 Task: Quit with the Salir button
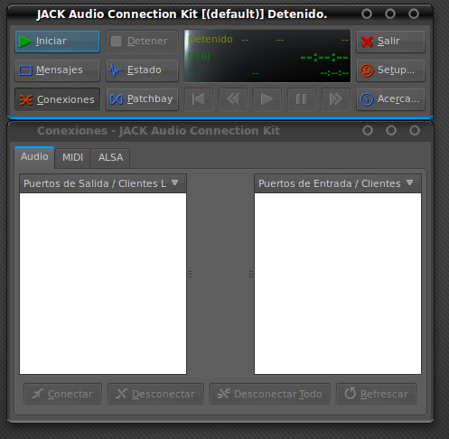click(x=390, y=42)
